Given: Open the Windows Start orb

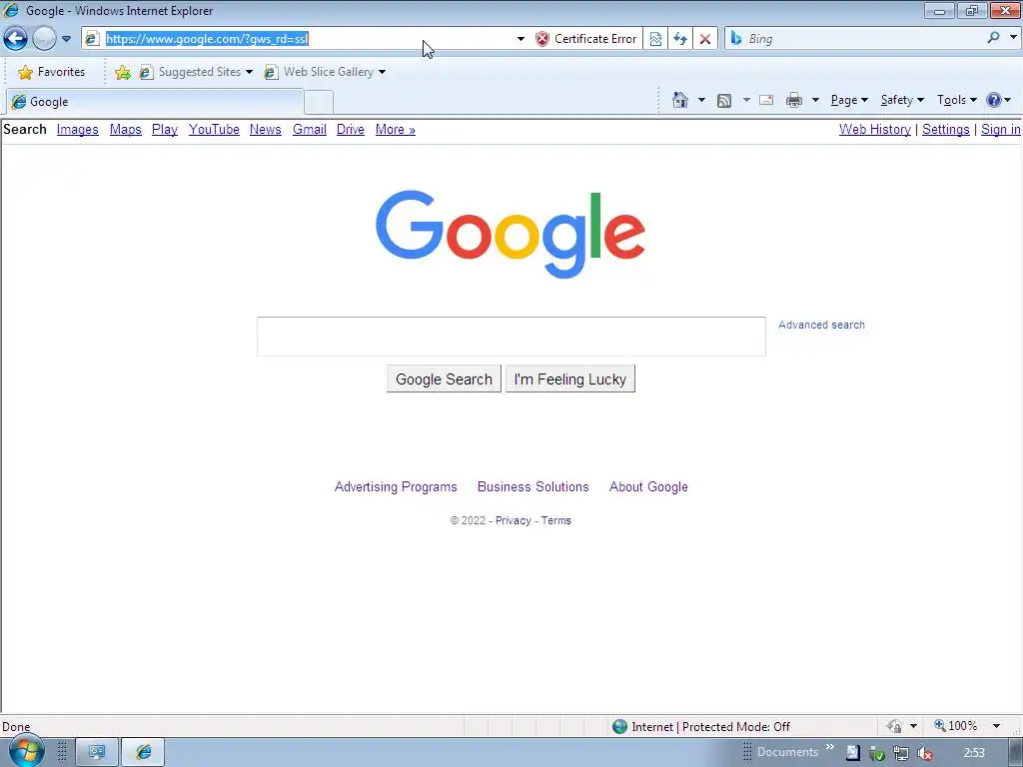Looking at the screenshot, I should pyautogui.click(x=25, y=752).
